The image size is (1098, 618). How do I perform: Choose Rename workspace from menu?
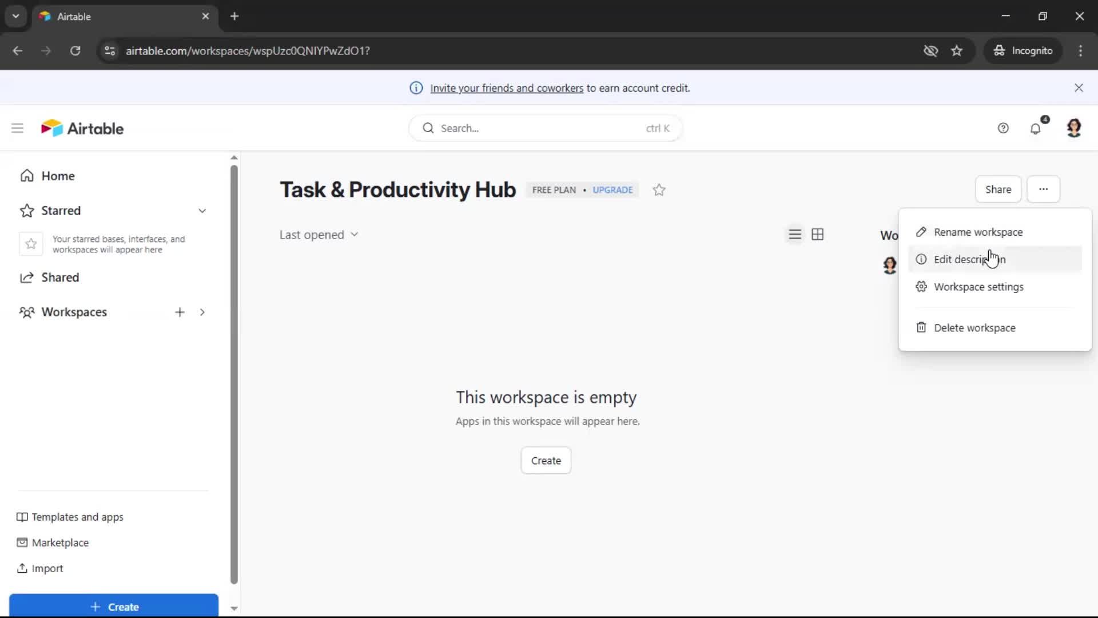coord(995,232)
